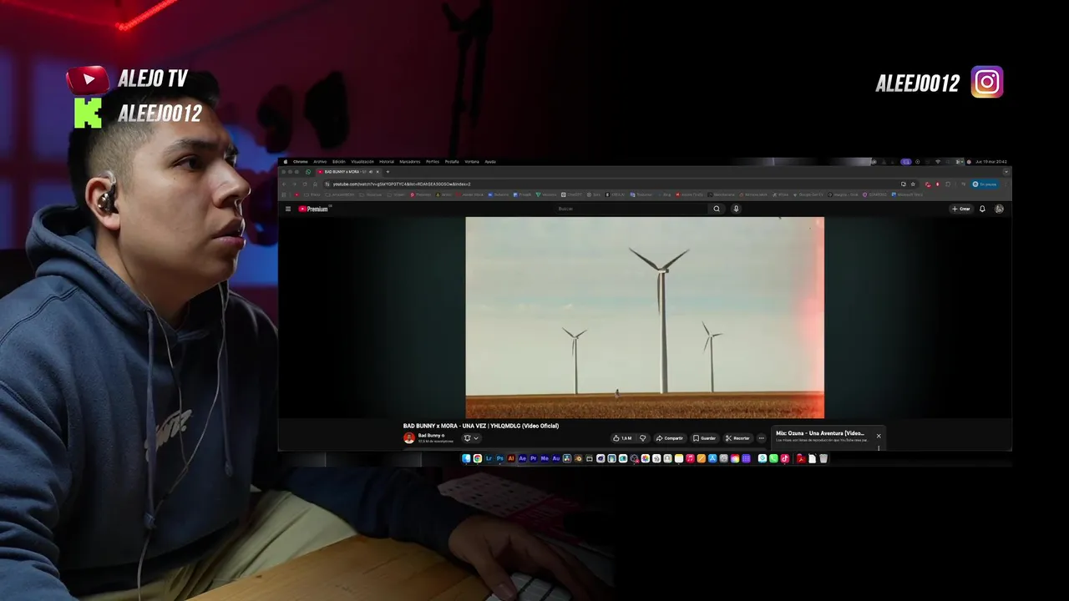Click the YouTube search magnifier button
The image size is (1069, 601).
[717, 209]
